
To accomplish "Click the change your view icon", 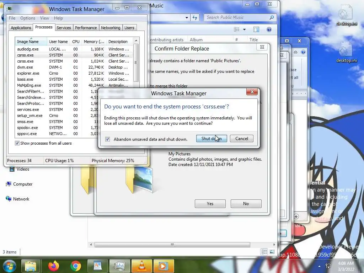I will 236,30.
